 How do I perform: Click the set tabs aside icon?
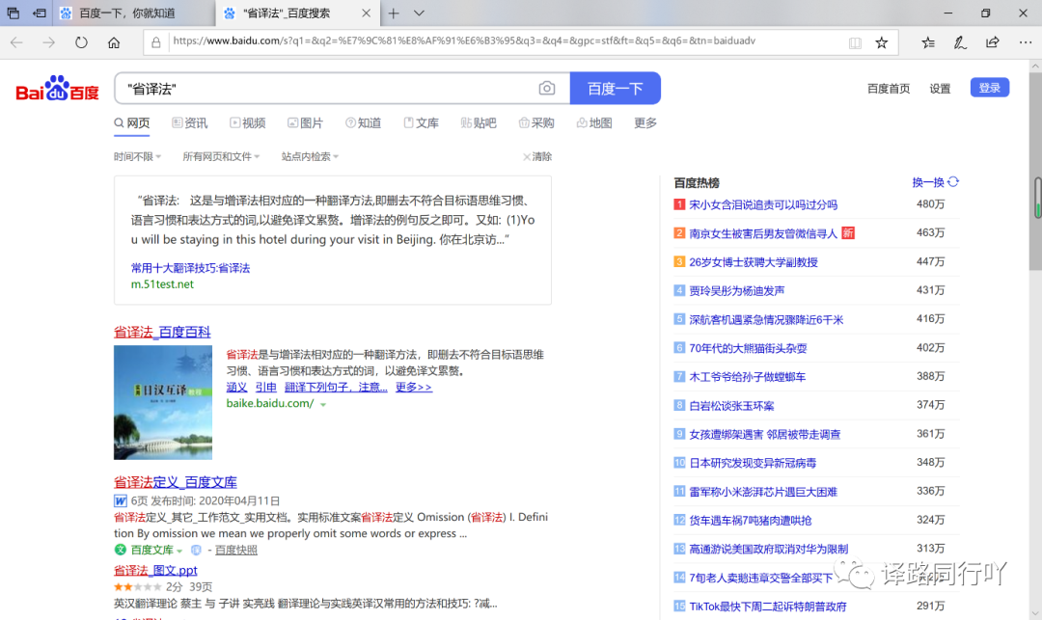click(40, 13)
